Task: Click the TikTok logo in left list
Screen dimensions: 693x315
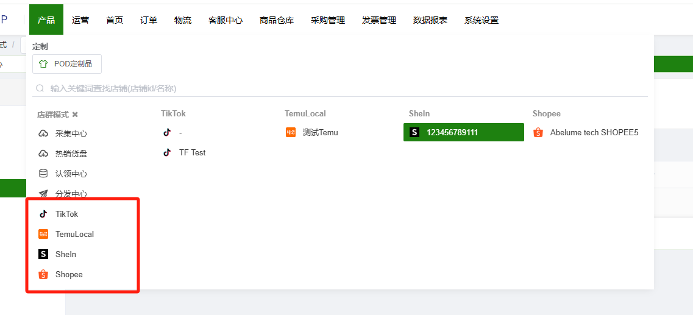Action: click(x=43, y=214)
